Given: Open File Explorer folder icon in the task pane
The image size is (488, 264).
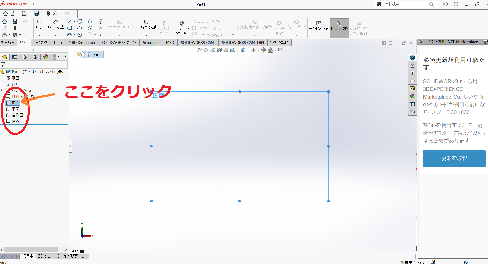Looking at the screenshot, I should (x=412, y=81).
